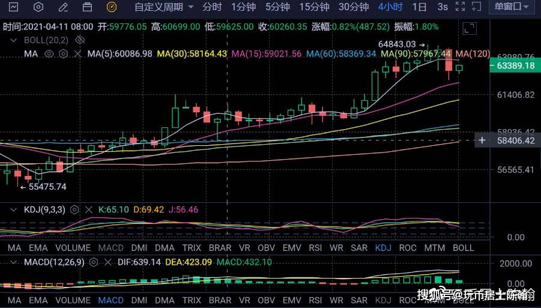Toggle MA lines visibility eye icon
This screenshot has width=541, height=308.
(x=49, y=54)
